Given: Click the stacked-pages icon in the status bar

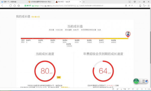Looking at the screenshot, I should click(x=137, y=89).
